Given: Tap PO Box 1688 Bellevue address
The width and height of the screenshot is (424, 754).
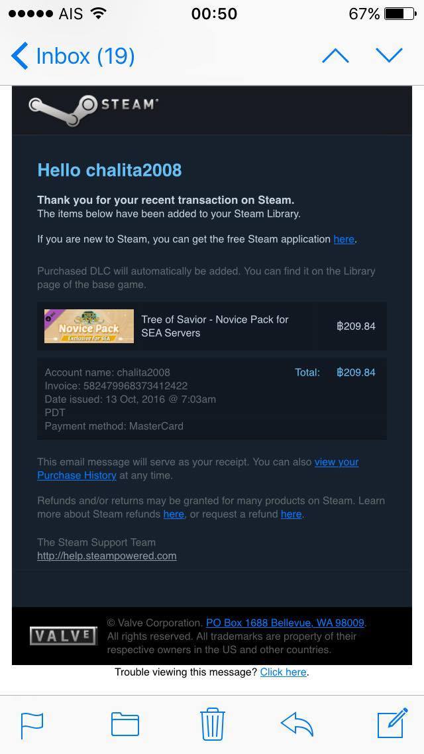Looking at the screenshot, I should coord(285,623).
